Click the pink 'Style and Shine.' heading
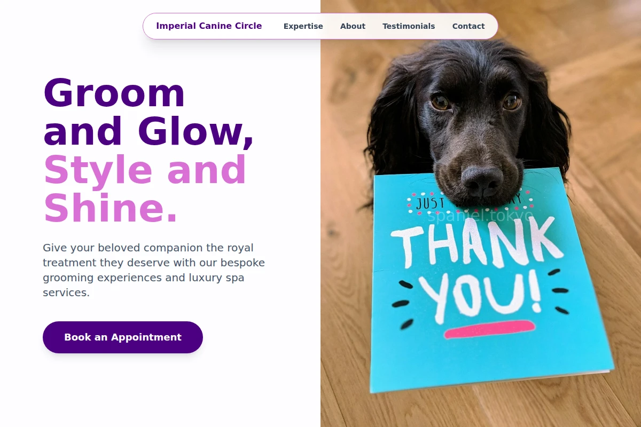This screenshot has width=641, height=427. (145, 189)
